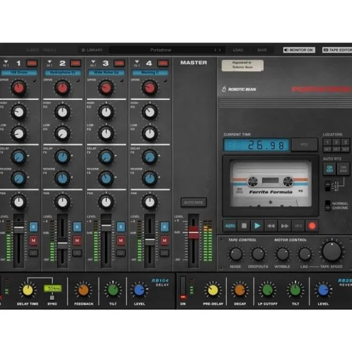Mute channel 2
Viewport: 352px width, 353px height.
[x=77, y=241]
